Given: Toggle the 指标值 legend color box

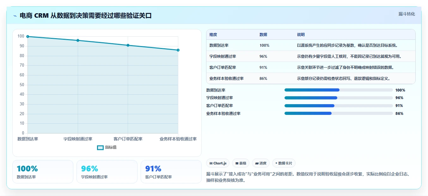Looking at the screenshot, I should 100,147.
